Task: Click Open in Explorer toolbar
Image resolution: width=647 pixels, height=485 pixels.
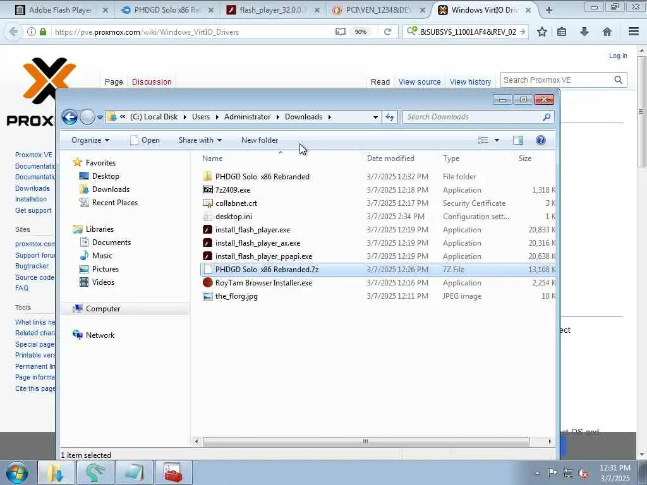Action: (145, 140)
